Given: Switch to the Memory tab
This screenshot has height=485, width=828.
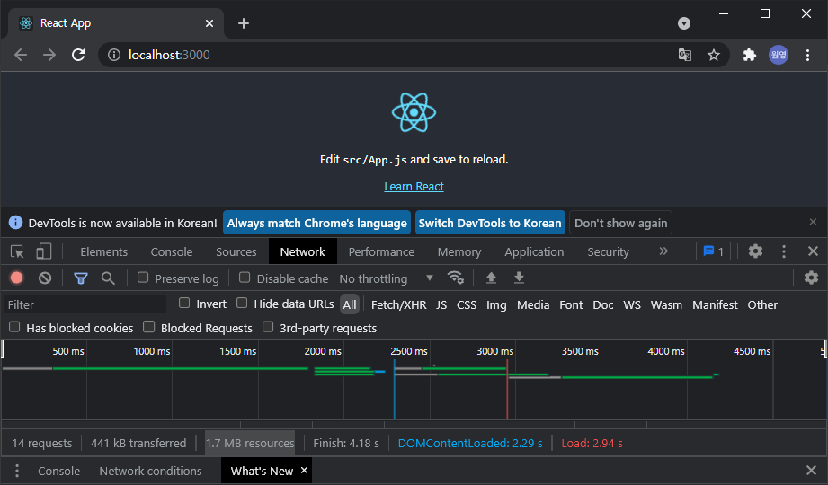Looking at the screenshot, I should click(459, 251).
